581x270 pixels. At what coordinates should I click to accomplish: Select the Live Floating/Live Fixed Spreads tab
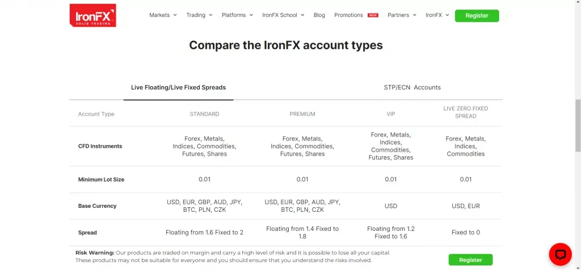pyautogui.click(x=178, y=88)
